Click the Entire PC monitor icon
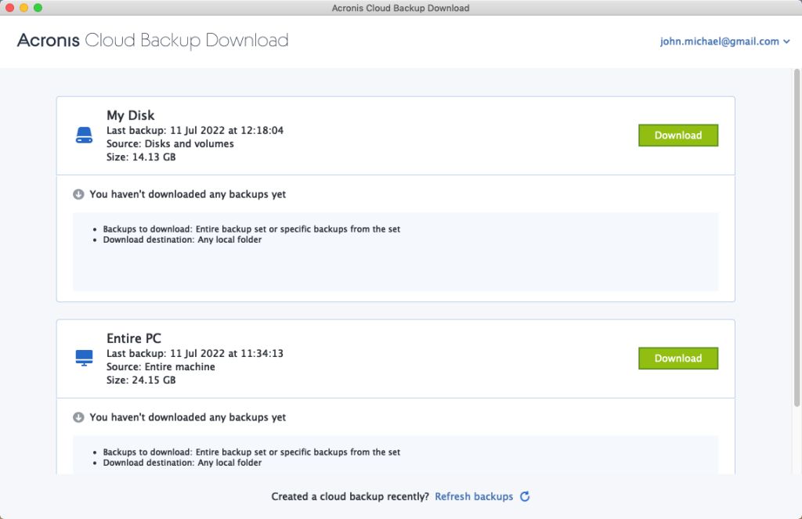Image resolution: width=802 pixels, height=519 pixels. coord(84,359)
